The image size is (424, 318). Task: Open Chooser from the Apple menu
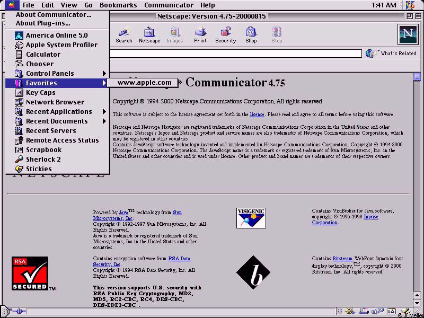click(x=57, y=64)
